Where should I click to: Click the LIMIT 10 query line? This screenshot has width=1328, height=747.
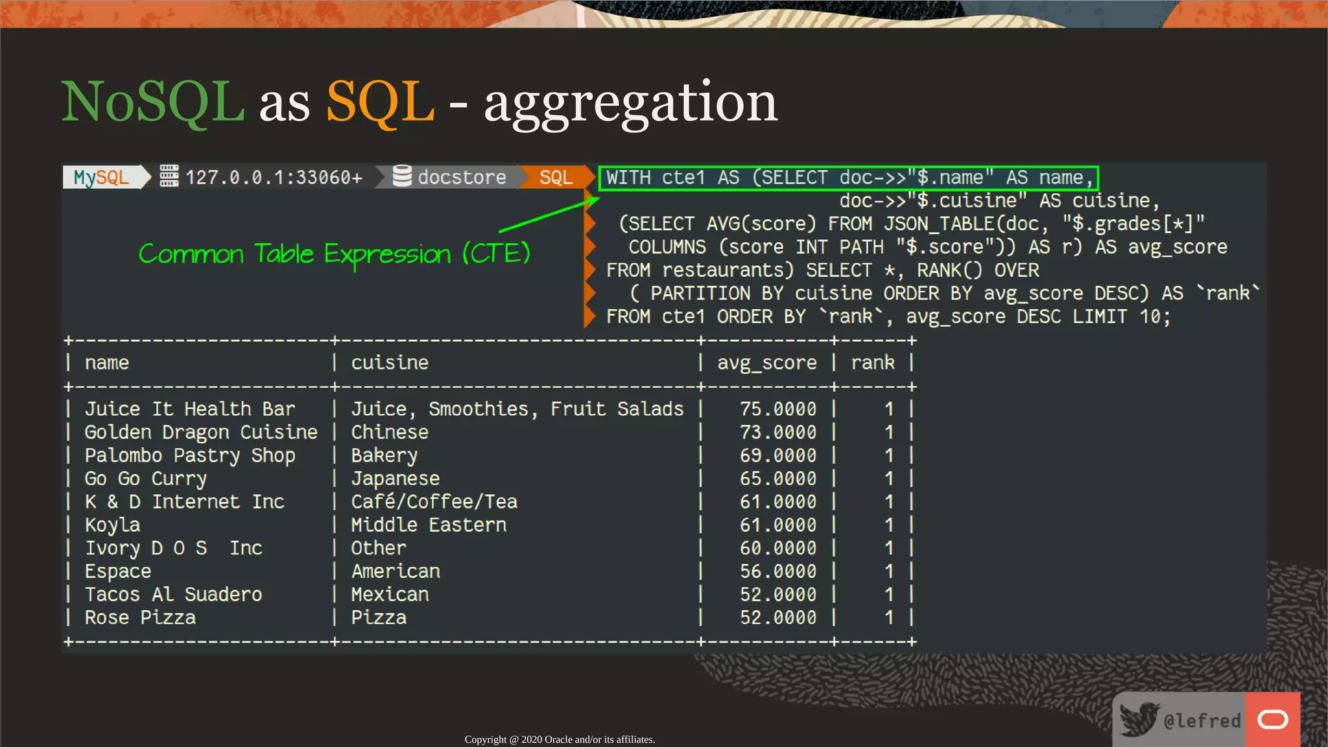click(888, 317)
